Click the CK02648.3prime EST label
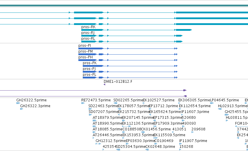This screenshot has height=151, width=248. (160, 147)
